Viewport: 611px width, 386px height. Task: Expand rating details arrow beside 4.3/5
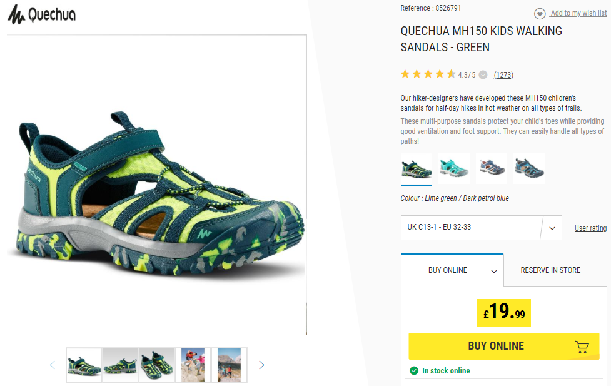[x=483, y=75]
